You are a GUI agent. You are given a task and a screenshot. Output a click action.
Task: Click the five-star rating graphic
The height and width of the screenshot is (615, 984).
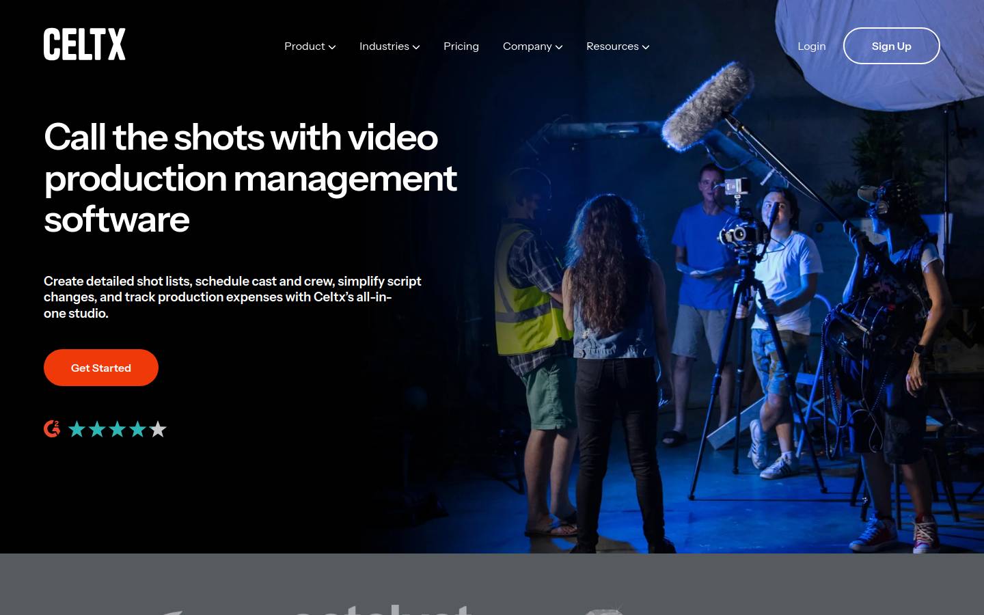coord(118,429)
